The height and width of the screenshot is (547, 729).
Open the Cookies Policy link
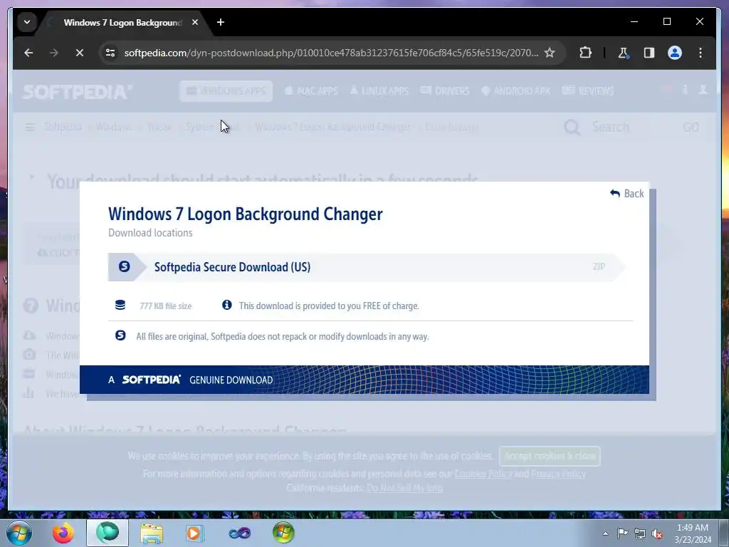[x=483, y=474]
